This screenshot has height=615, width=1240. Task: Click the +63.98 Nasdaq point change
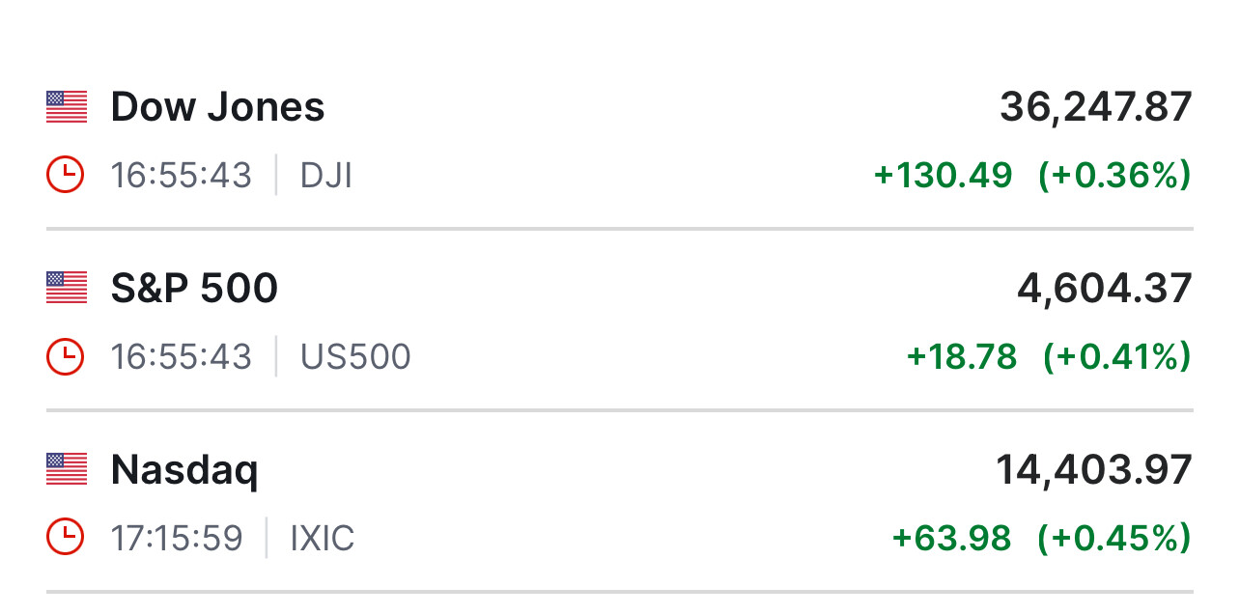951,538
